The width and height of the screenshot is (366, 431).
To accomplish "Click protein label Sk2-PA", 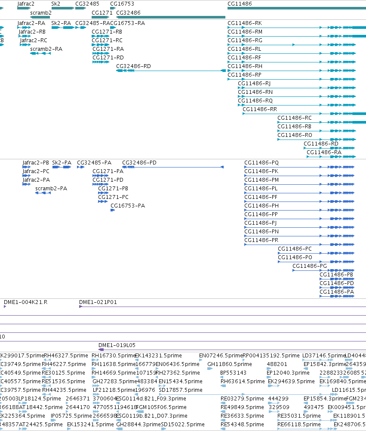I will click(x=62, y=163).
